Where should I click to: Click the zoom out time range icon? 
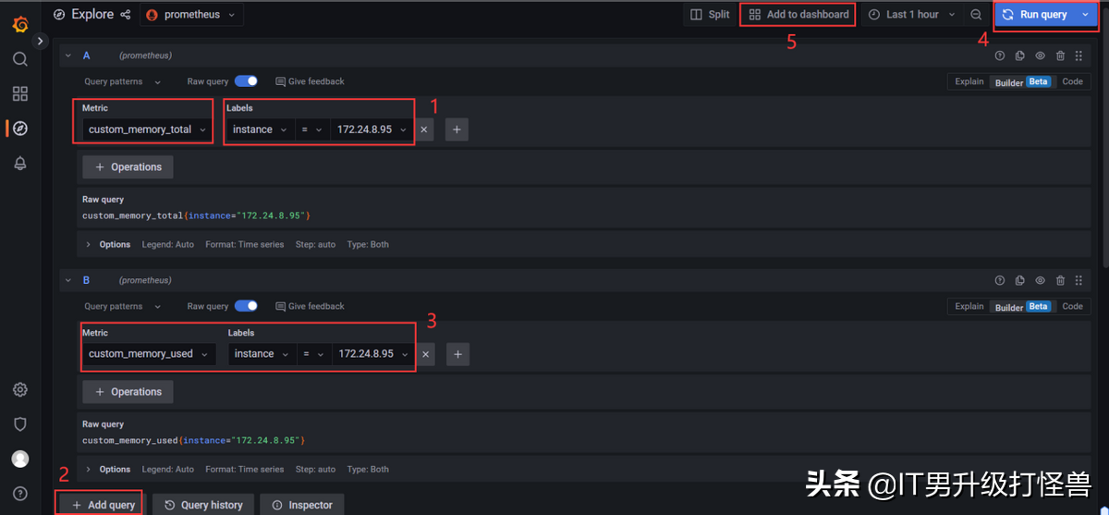(x=976, y=15)
